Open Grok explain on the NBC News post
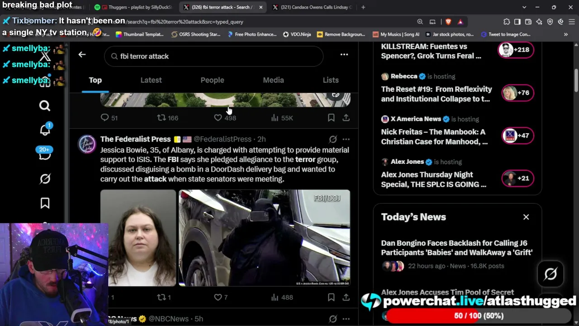The image size is (579, 326). tap(333, 319)
